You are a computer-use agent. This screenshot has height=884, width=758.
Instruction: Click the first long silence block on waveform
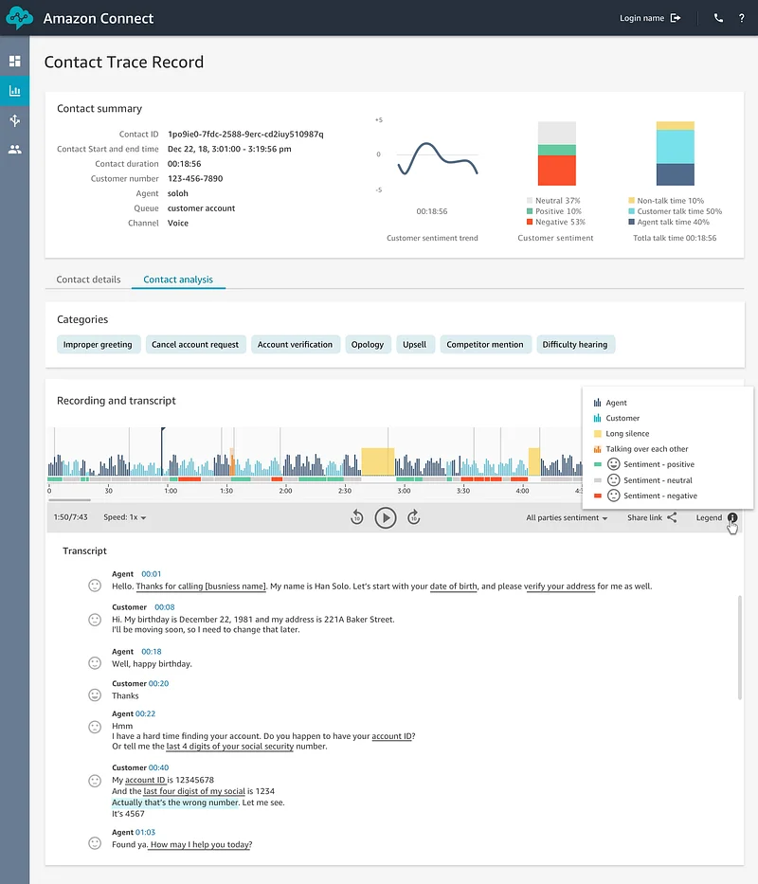(x=377, y=461)
